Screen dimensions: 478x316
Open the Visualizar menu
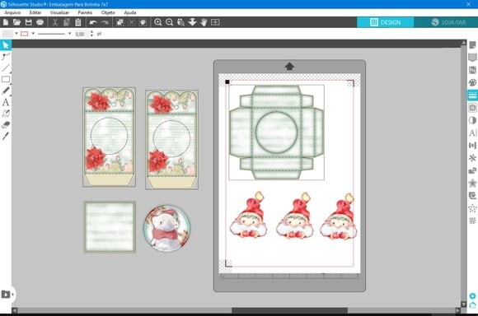(x=59, y=12)
